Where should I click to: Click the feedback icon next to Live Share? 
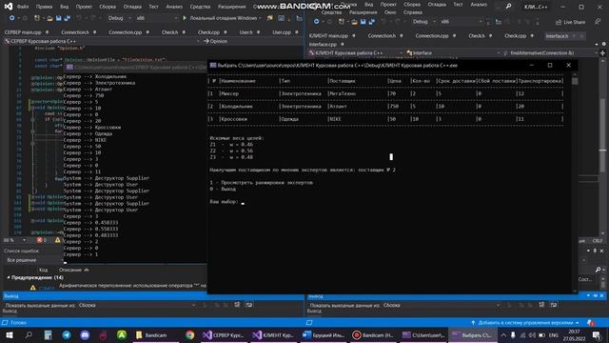click(x=598, y=22)
